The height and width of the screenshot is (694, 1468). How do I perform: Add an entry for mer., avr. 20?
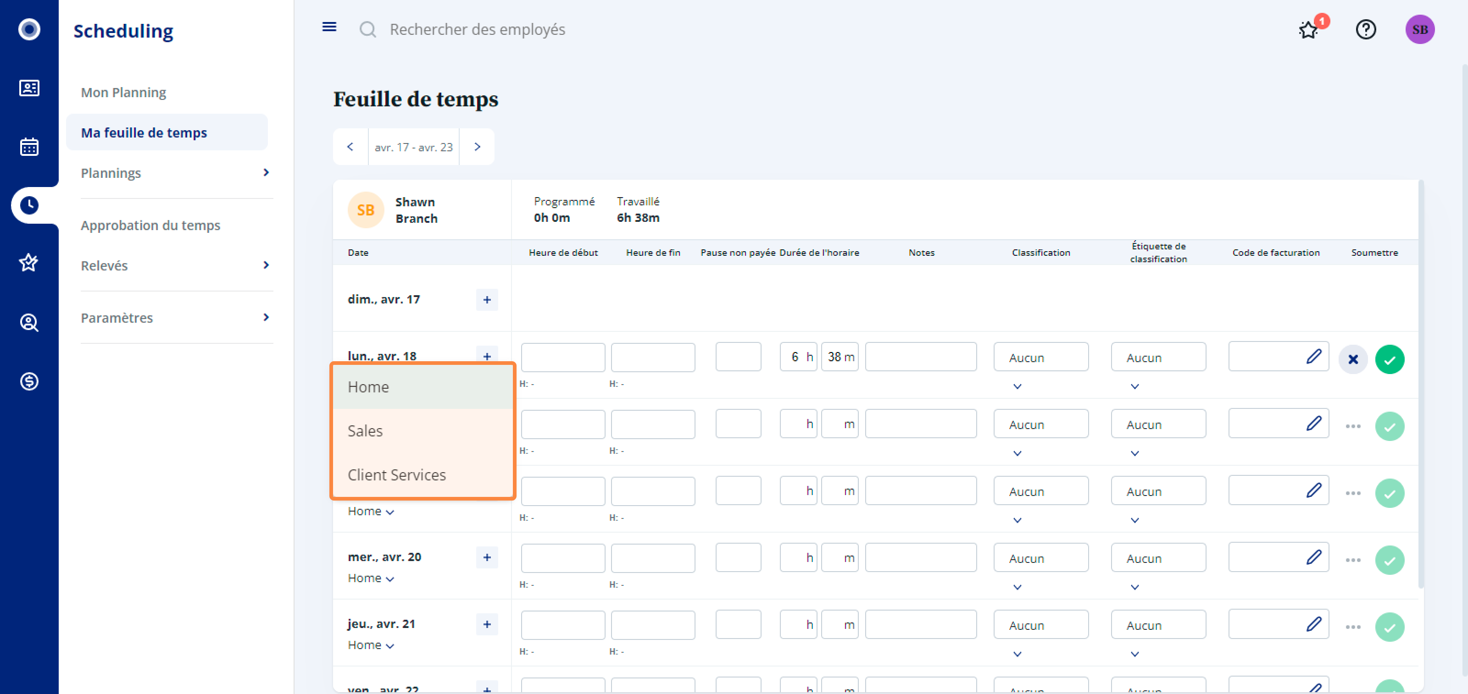[x=487, y=557]
